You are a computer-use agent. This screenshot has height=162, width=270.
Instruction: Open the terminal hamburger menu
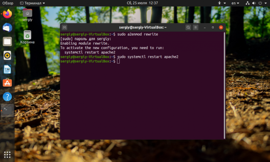click(x=195, y=27)
